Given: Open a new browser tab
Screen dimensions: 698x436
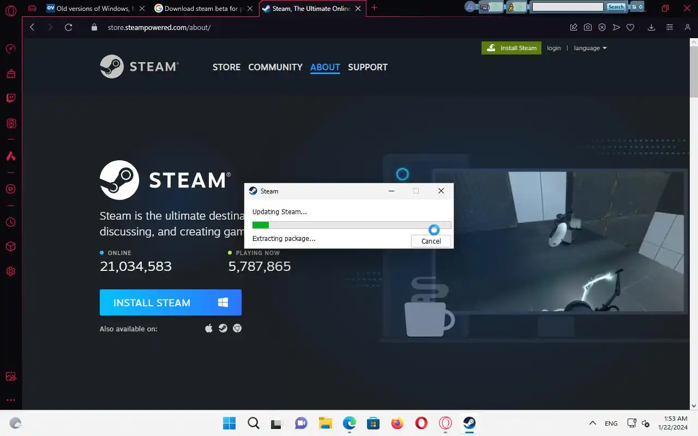Looking at the screenshot, I should coord(374,8).
